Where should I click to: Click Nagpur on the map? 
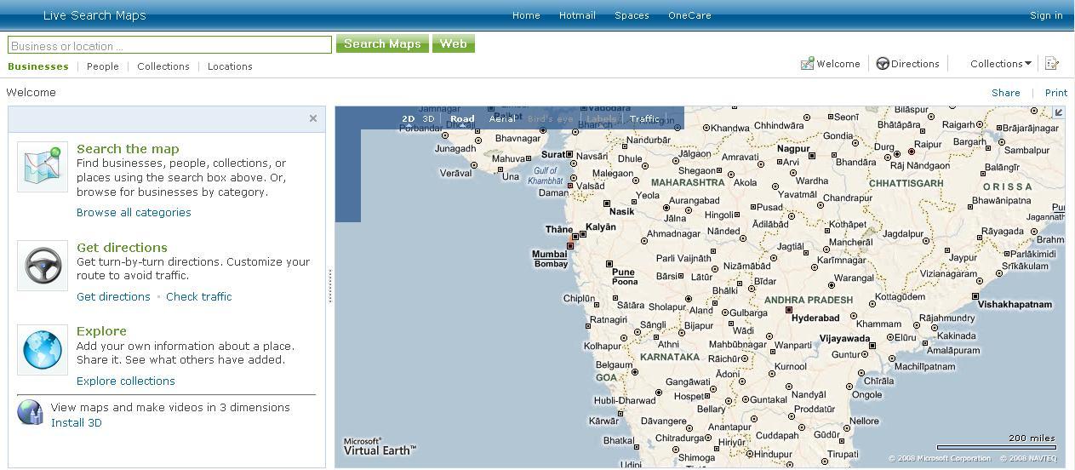793,149
